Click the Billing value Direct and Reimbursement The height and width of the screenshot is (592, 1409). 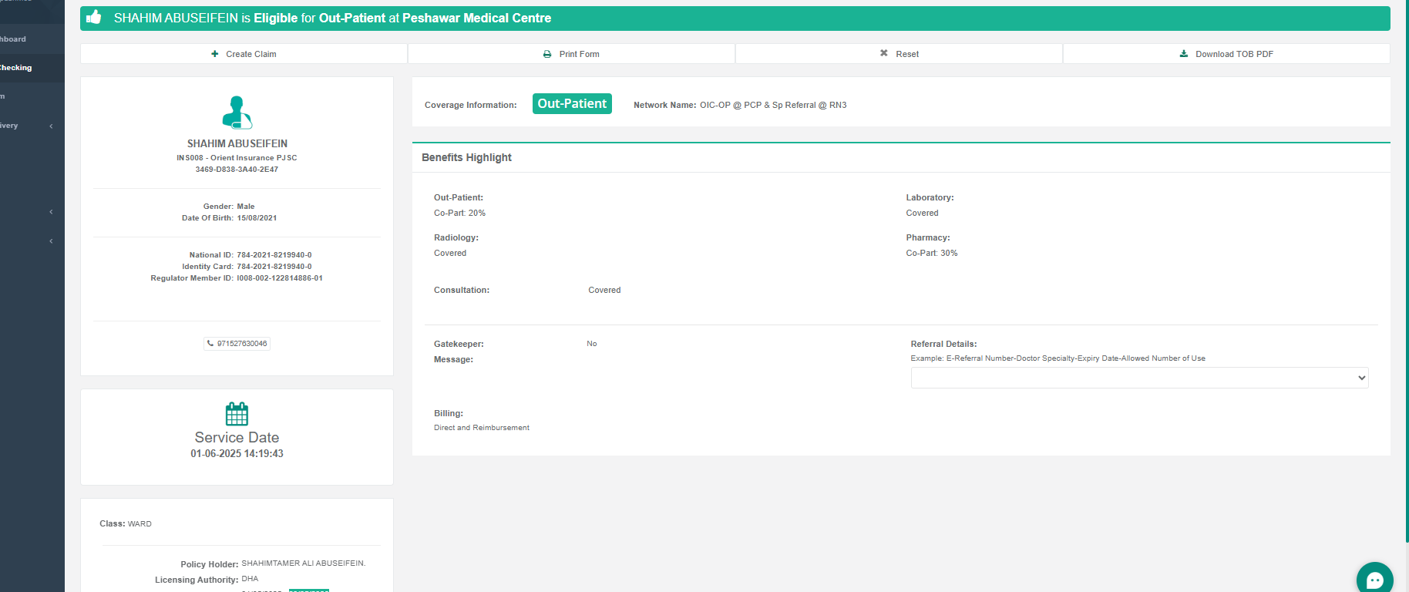click(x=482, y=428)
